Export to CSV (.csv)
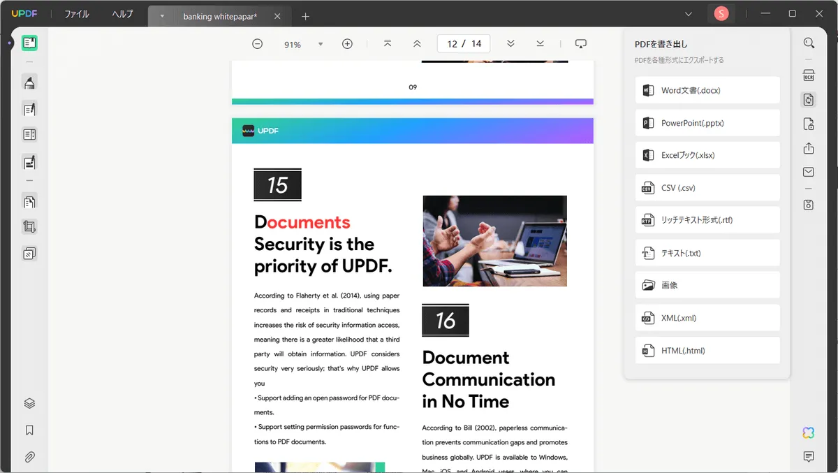The width and height of the screenshot is (838, 473). (707, 188)
